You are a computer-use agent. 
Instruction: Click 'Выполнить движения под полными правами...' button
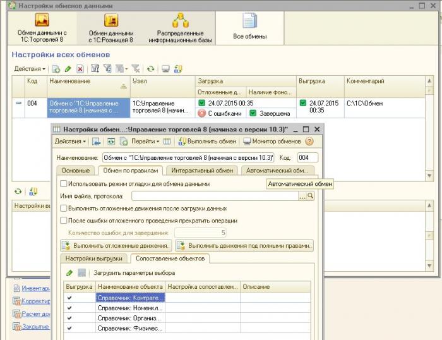click(244, 246)
